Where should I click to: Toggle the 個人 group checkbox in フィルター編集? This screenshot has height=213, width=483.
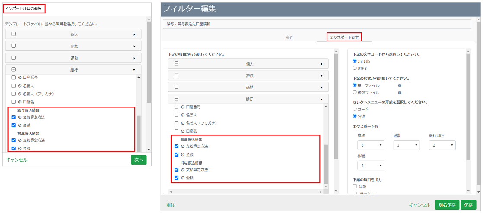[177, 64]
